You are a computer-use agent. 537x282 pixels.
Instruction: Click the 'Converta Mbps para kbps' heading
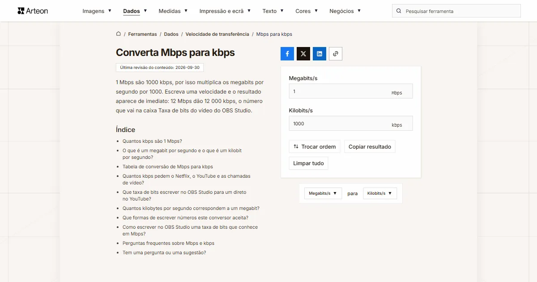click(175, 52)
